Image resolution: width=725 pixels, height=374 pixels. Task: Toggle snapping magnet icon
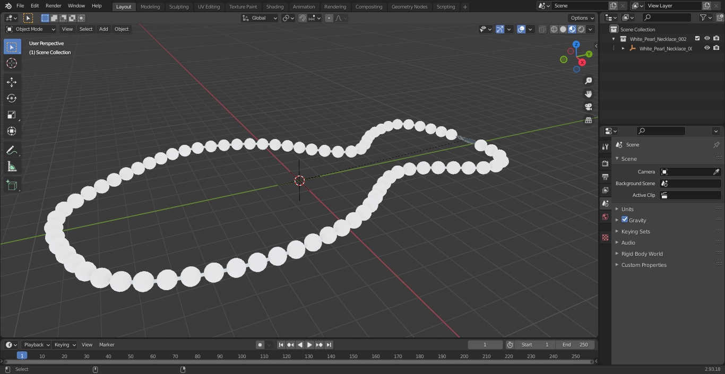click(303, 18)
